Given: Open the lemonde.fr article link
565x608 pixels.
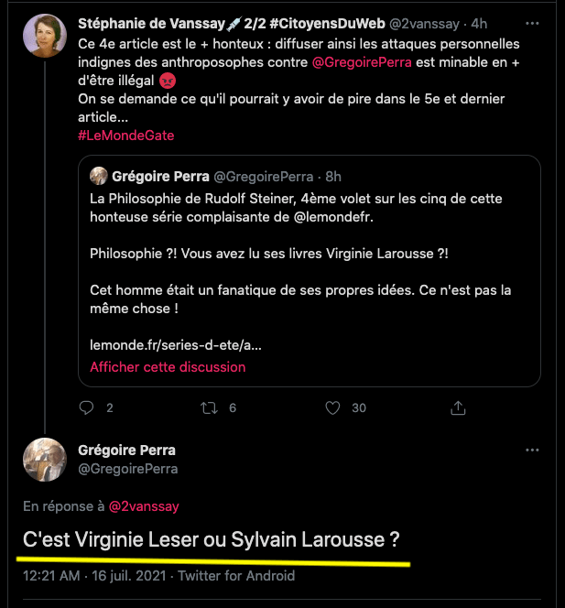Looking at the screenshot, I should point(175,346).
